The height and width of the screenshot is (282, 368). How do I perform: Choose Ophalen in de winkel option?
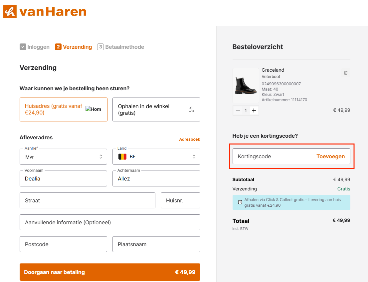pyautogui.click(x=156, y=109)
